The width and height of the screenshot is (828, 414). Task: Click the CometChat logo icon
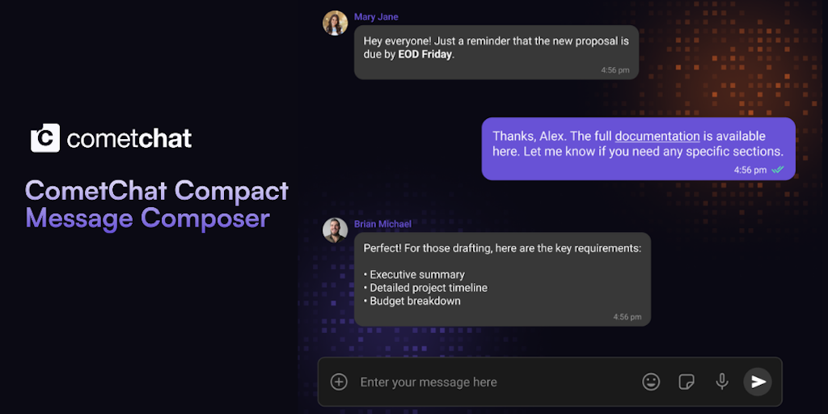(45, 138)
